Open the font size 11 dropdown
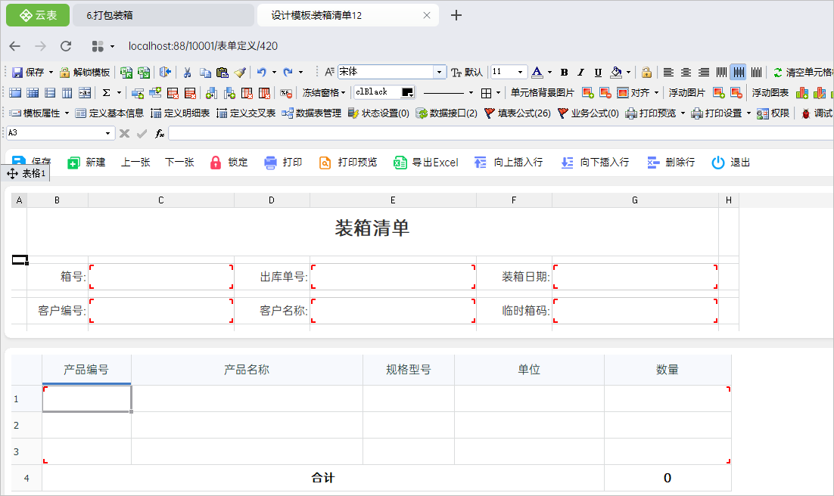 pos(520,72)
